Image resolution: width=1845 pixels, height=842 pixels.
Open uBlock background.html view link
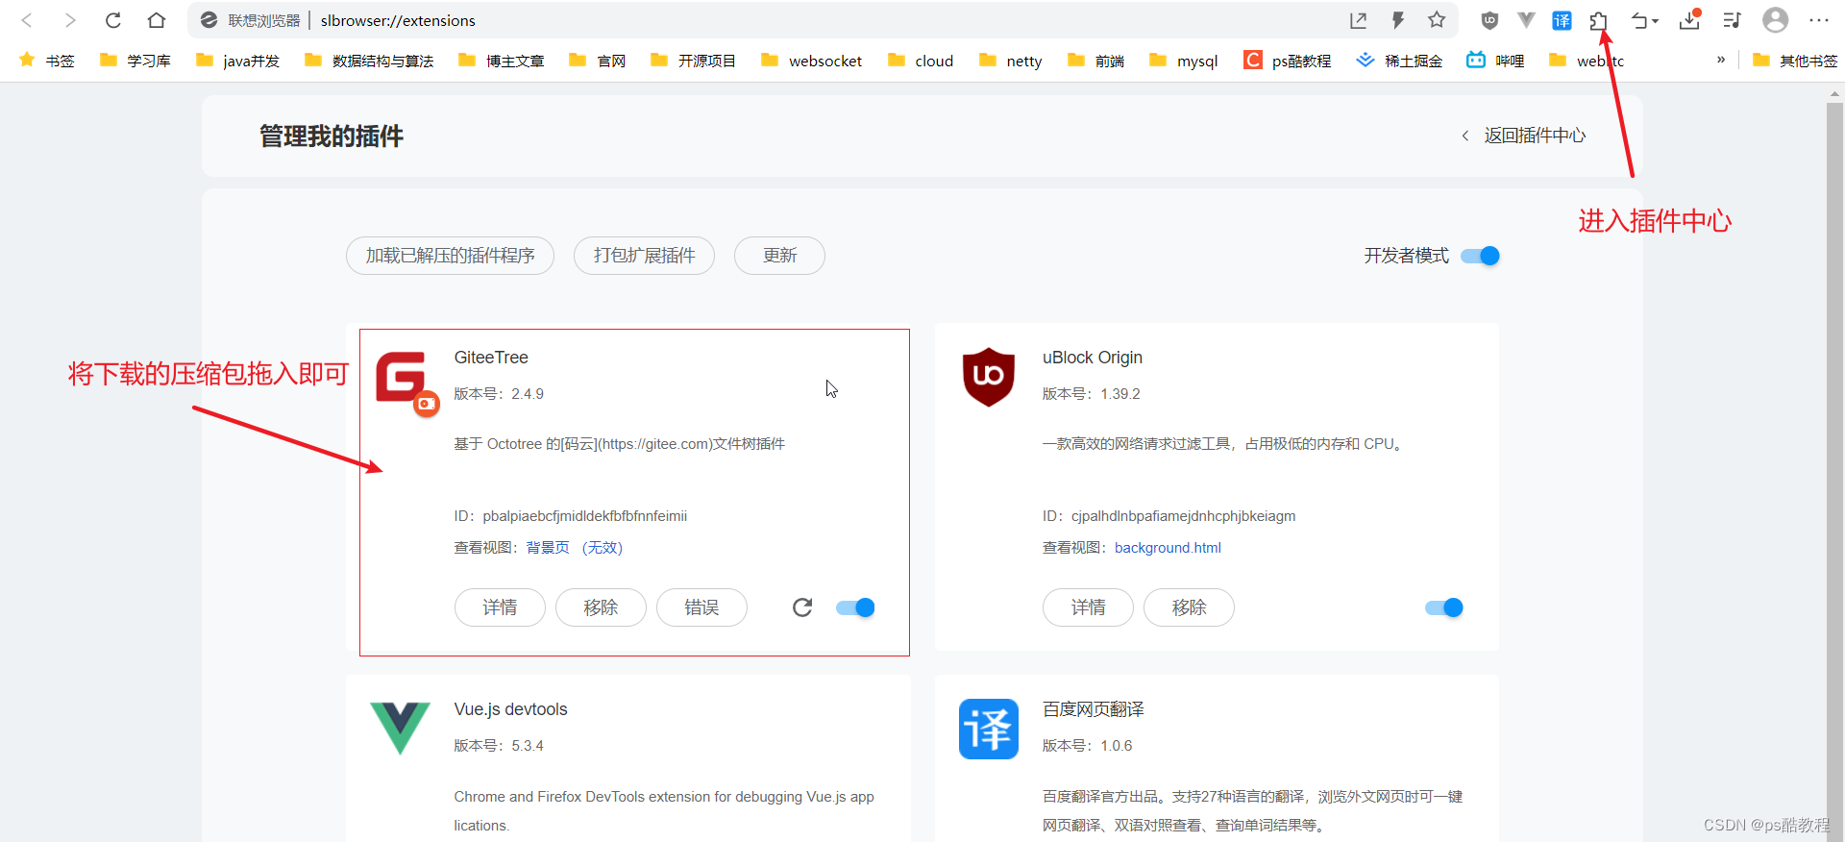click(1168, 548)
